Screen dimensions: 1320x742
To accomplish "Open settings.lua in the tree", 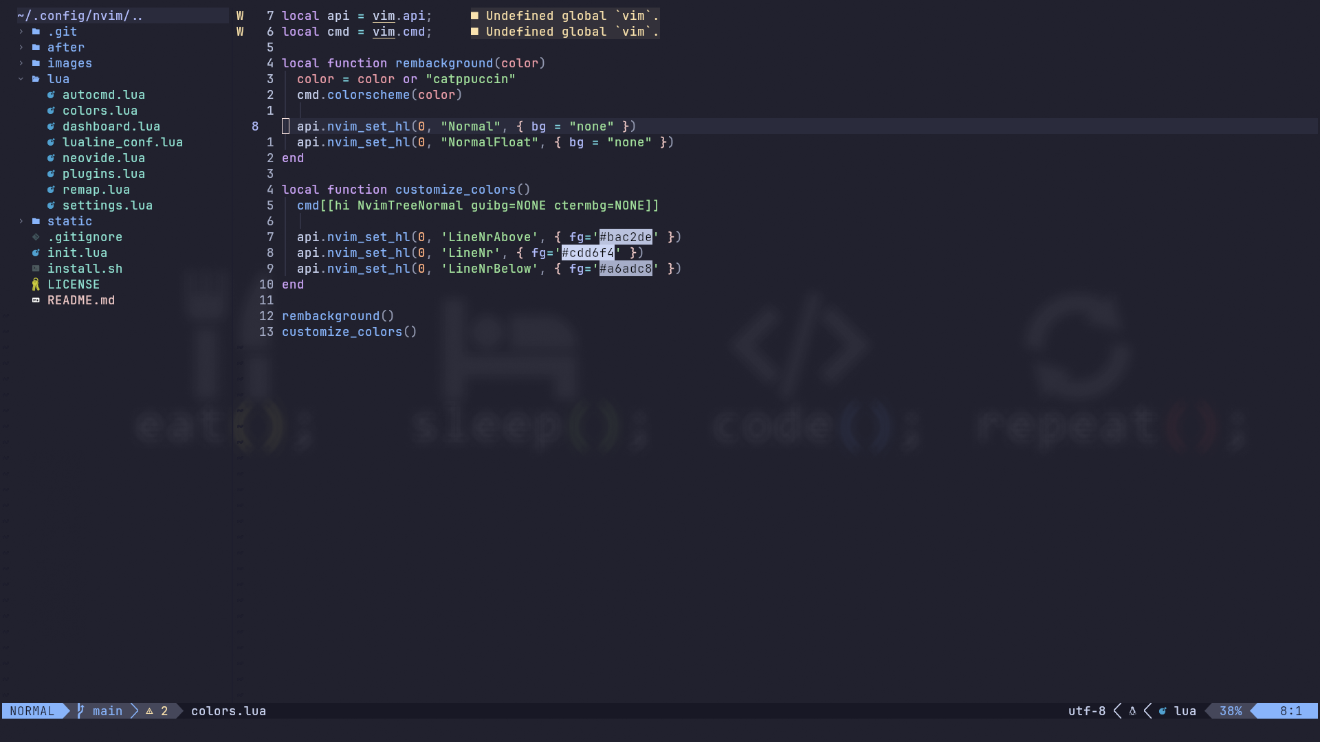I will [107, 205].
